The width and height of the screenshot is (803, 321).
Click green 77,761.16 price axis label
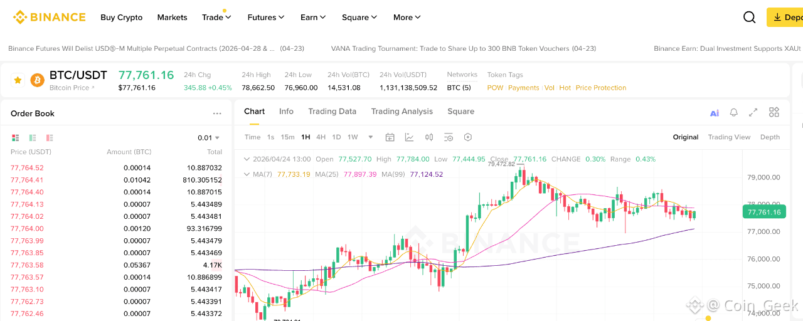point(764,212)
